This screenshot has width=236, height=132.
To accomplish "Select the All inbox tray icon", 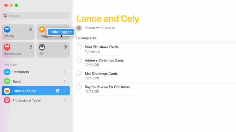I will pyautogui.click(x=42, y=48).
